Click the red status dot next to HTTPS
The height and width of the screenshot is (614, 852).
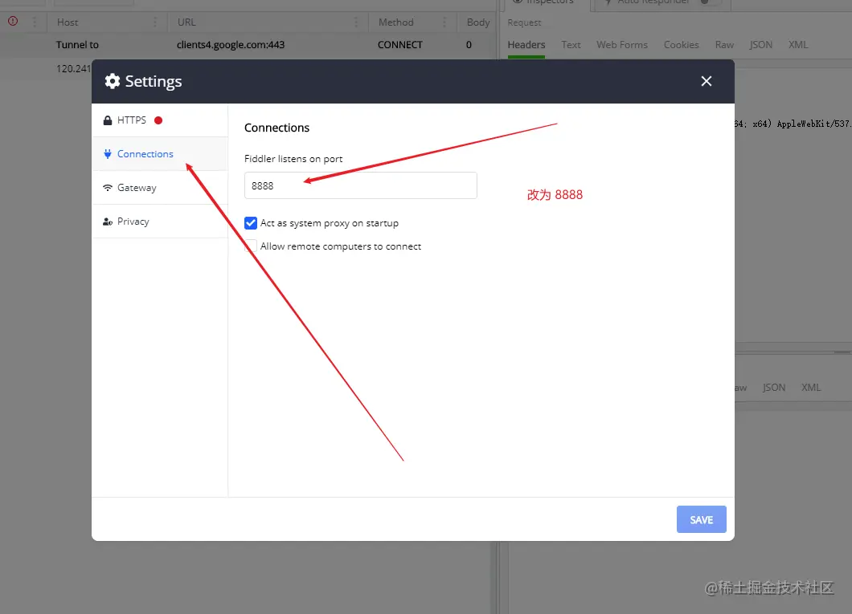[158, 120]
